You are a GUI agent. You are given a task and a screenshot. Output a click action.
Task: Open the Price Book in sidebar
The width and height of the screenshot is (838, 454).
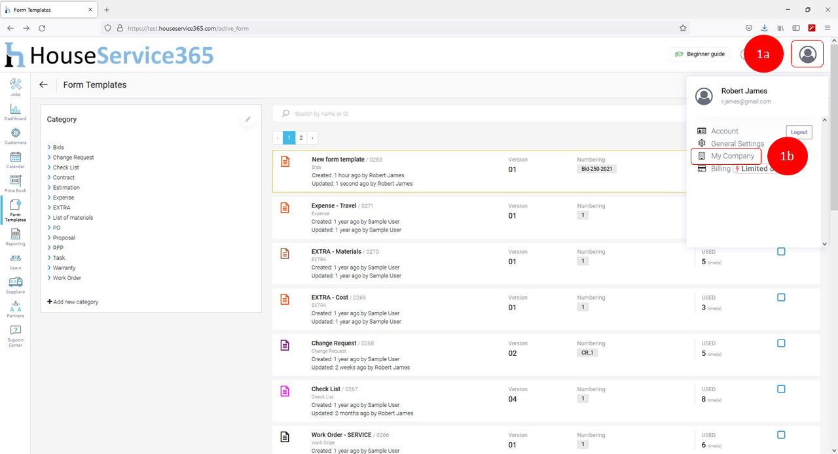pyautogui.click(x=15, y=184)
